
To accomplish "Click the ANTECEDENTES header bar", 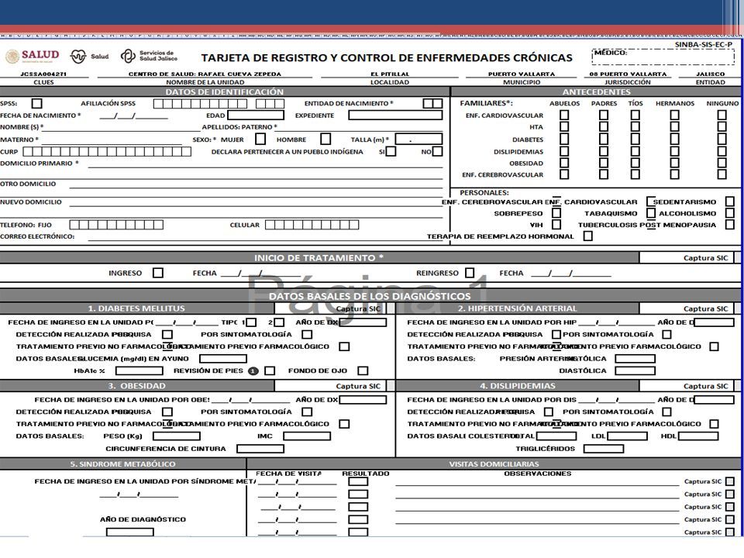I will coord(597,91).
